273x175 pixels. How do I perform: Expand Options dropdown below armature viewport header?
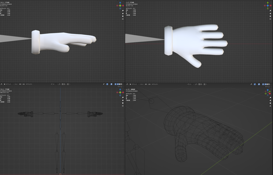coord(121,87)
